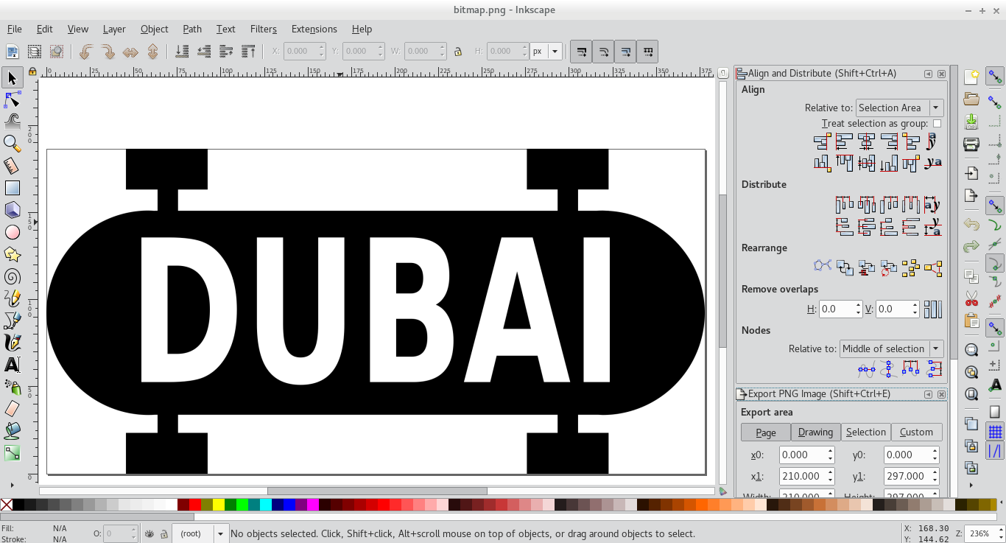1006x543 pixels.
Task: Activate the Gradient tool
Action: point(12,453)
